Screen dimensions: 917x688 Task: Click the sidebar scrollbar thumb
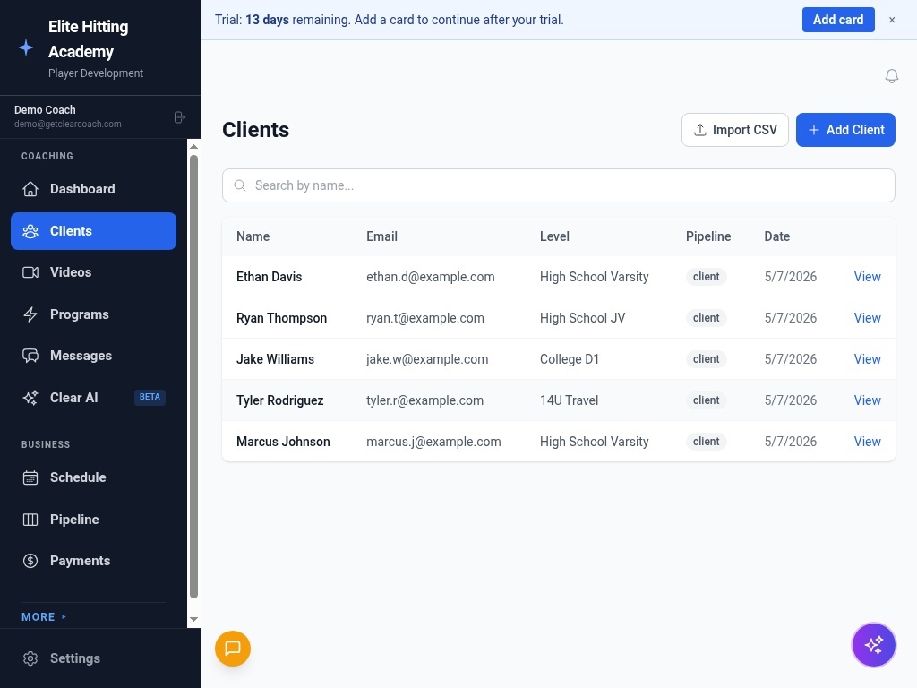[193, 376]
